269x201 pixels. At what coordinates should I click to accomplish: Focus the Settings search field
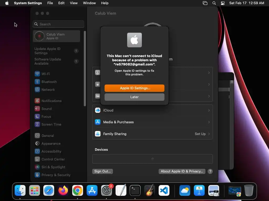pos(58,24)
